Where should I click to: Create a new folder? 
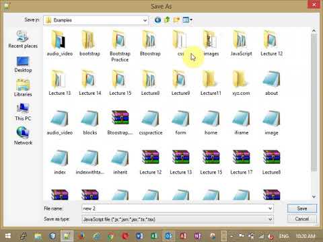176,20
